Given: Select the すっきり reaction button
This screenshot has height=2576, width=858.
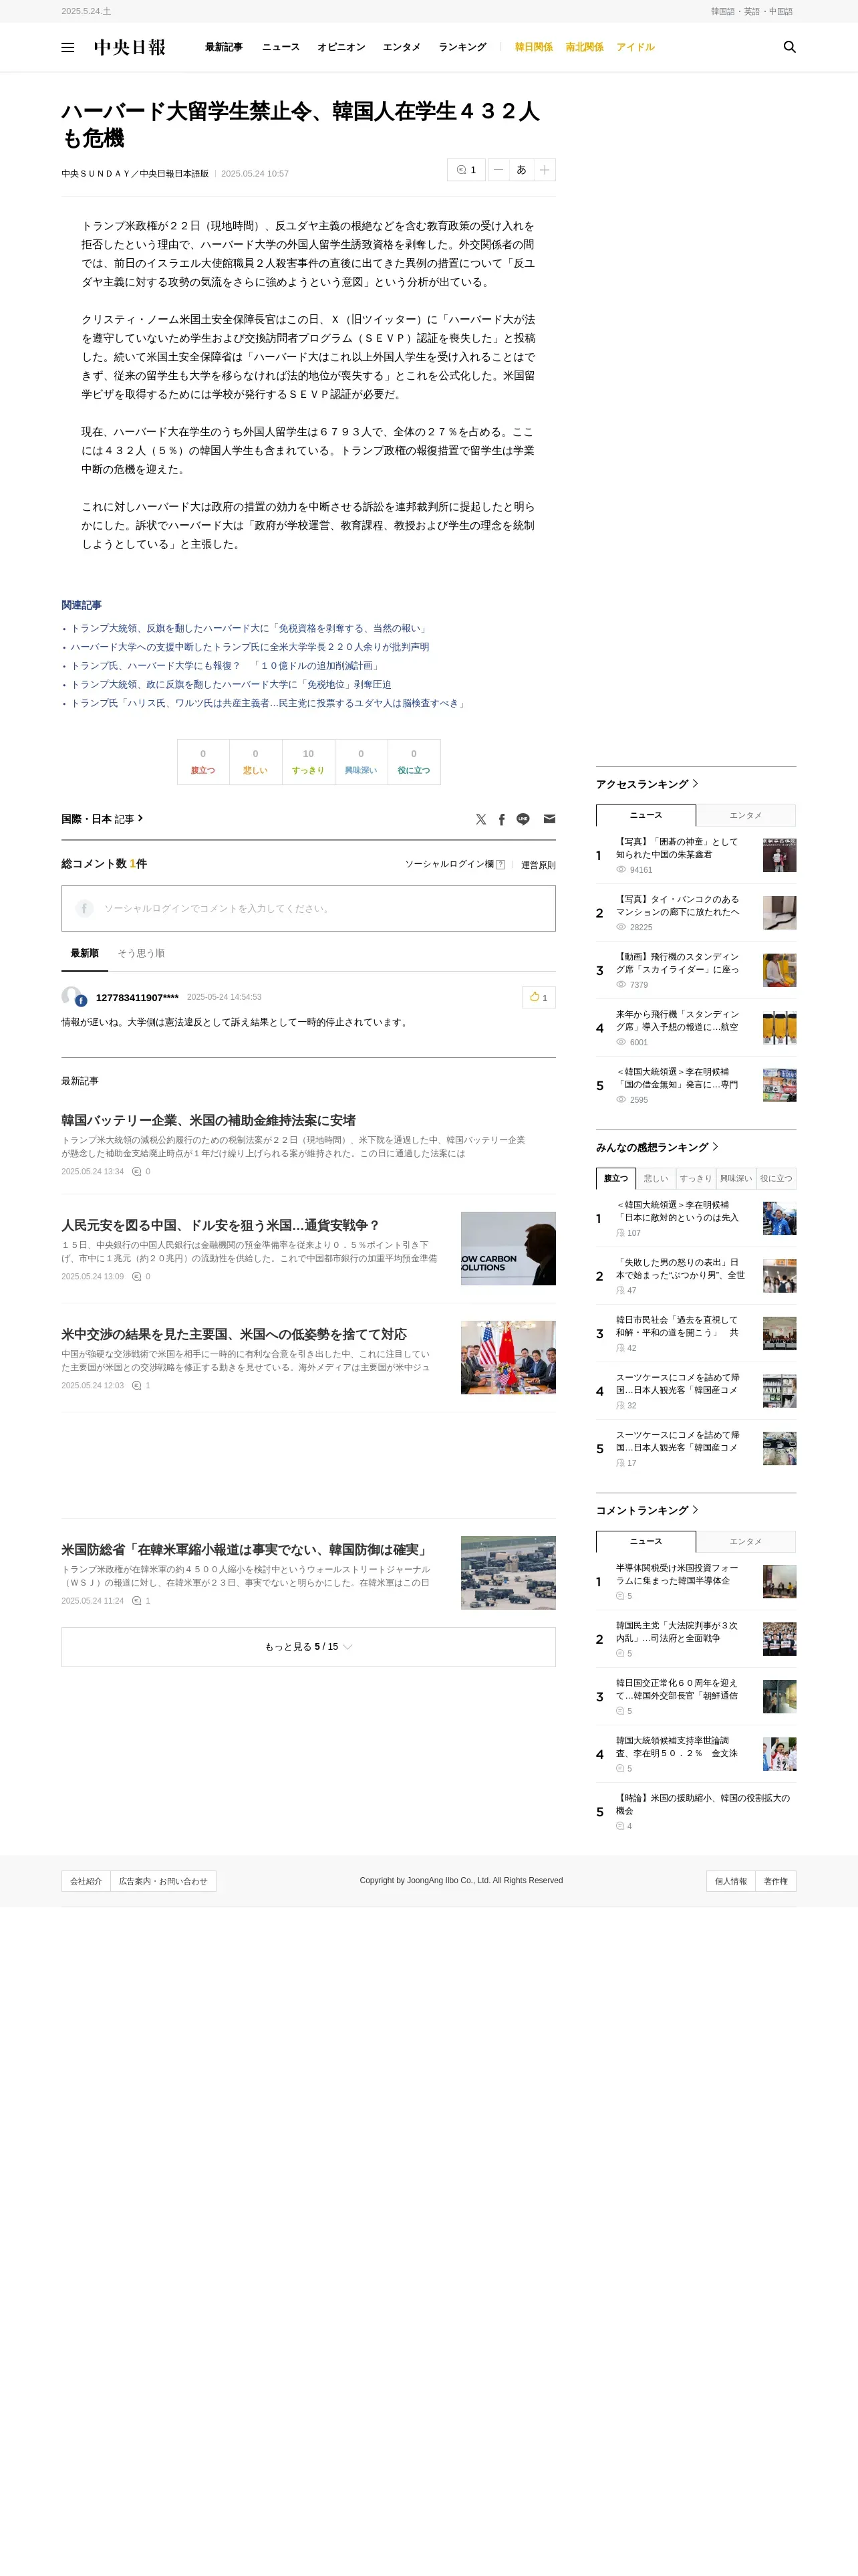Looking at the screenshot, I should (x=307, y=762).
